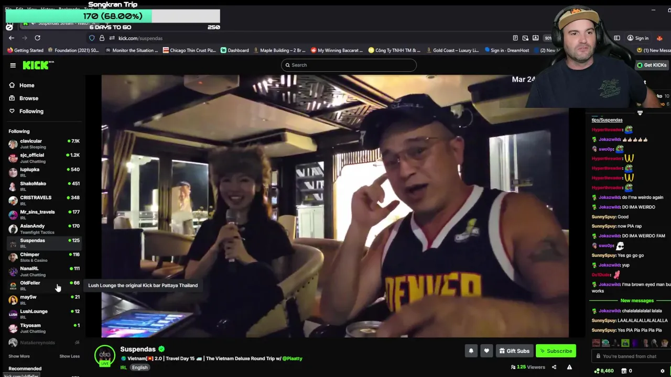The height and width of the screenshot is (377, 671).
Task: Open luplupka channel in Following list
Action: coord(44,172)
